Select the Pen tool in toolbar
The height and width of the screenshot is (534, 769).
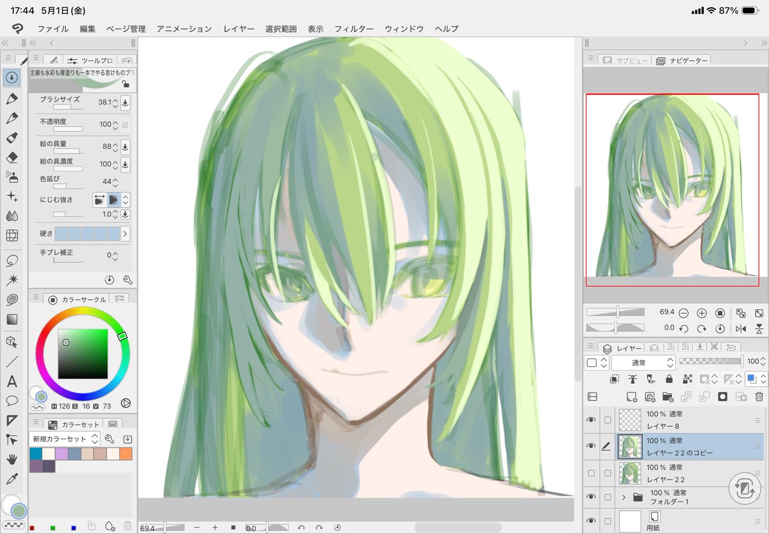point(12,99)
